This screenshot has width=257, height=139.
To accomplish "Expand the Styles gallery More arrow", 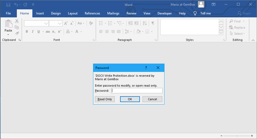I will 221,33.
